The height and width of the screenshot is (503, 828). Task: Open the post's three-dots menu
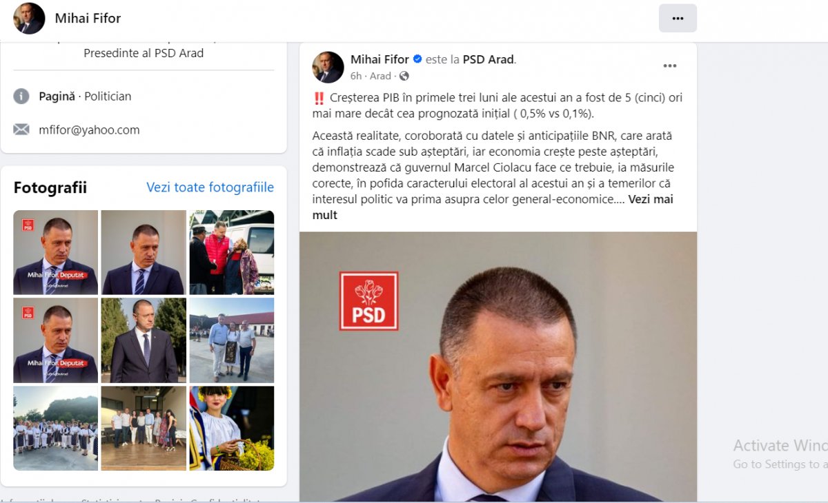pos(670,66)
